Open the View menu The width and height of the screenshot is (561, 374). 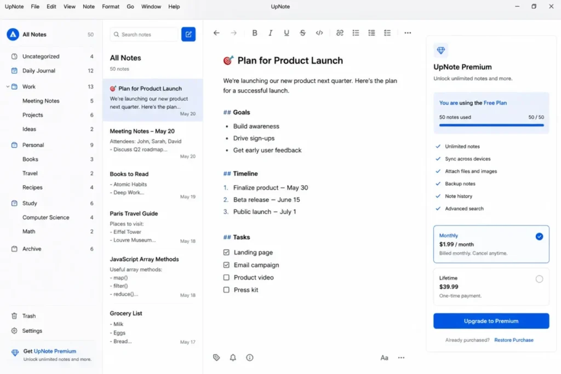pyautogui.click(x=70, y=7)
